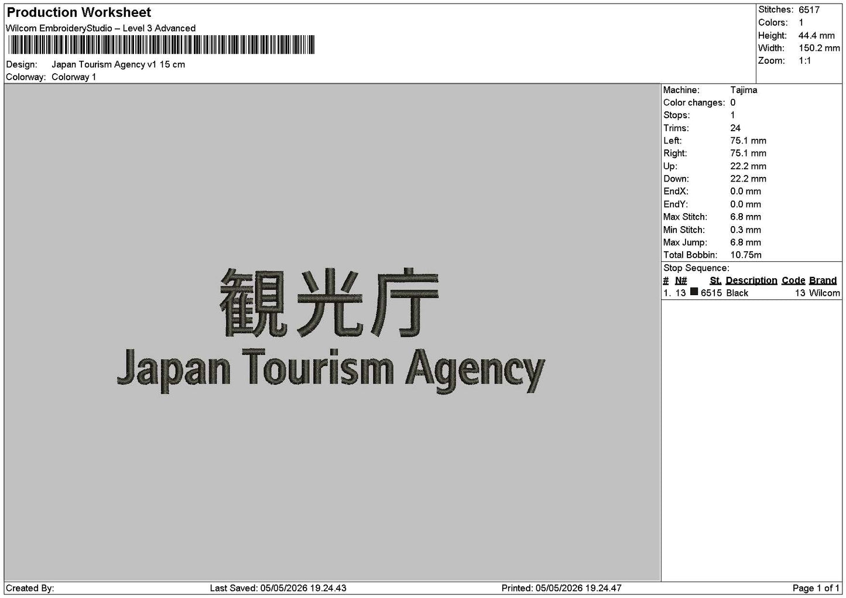The width and height of the screenshot is (846, 598).
Task: Click the Right 75.1 mm row
Action: coord(714,153)
